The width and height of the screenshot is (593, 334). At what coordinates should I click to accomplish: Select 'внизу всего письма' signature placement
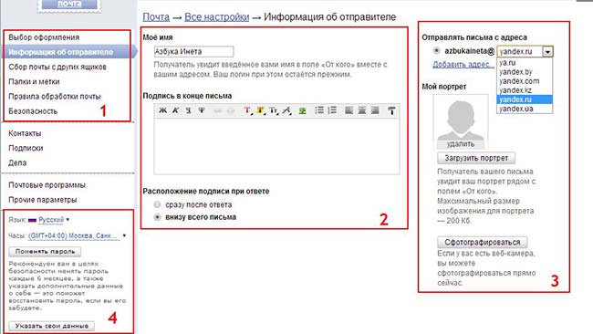(157, 217)
